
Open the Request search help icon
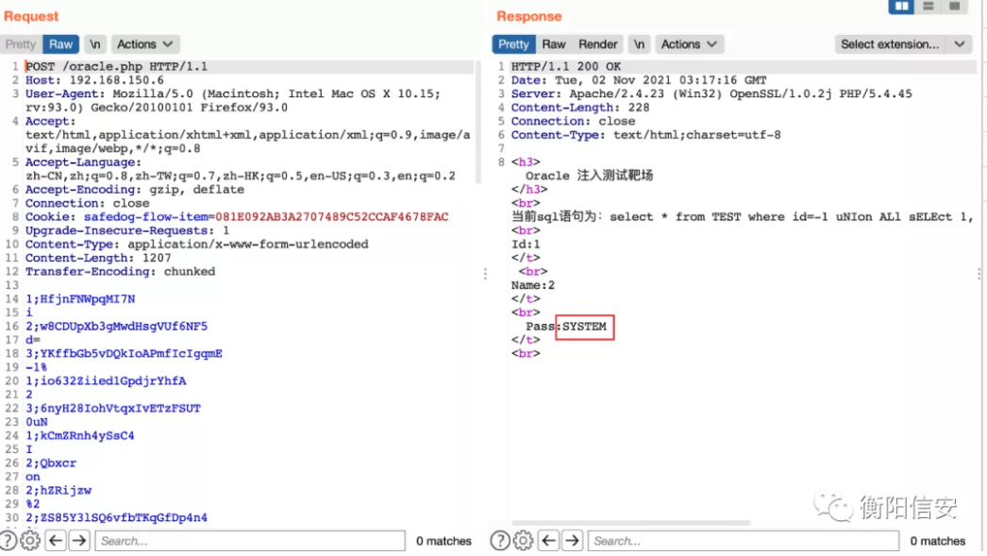tap(8, 541)
